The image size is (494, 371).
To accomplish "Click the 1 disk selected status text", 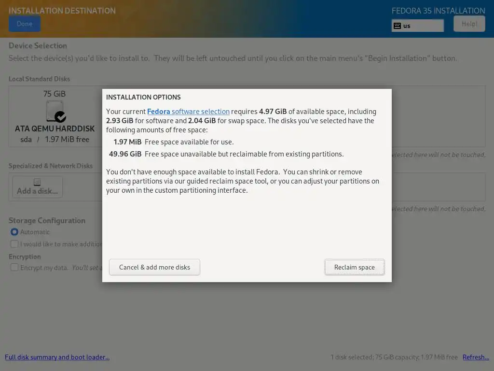I will [394, 357].
